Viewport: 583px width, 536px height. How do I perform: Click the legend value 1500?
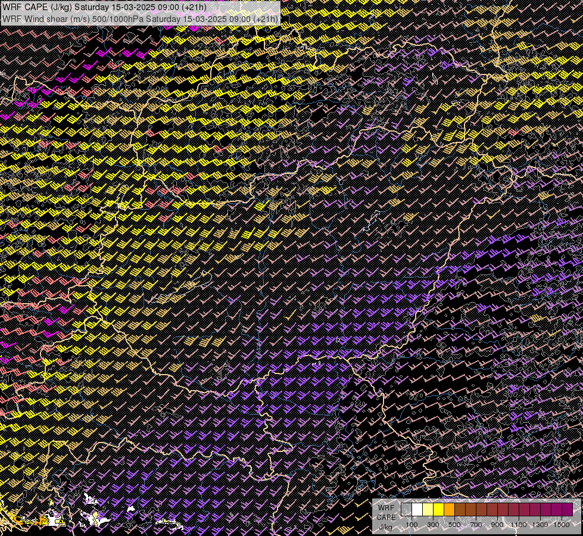pyautogui.click(x=562, y=525)
